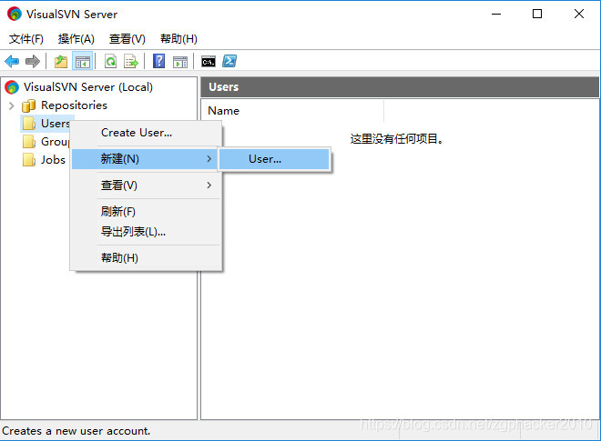Choose User... in the submenu
The image size is (601, 441).
click(x=274, y=159)
